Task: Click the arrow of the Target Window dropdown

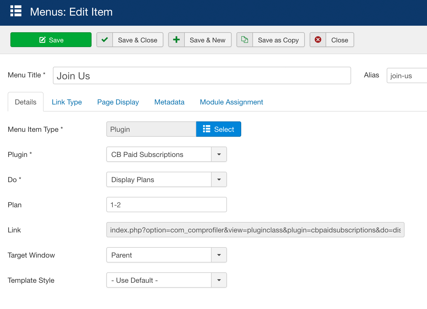Action: (219, 255)
